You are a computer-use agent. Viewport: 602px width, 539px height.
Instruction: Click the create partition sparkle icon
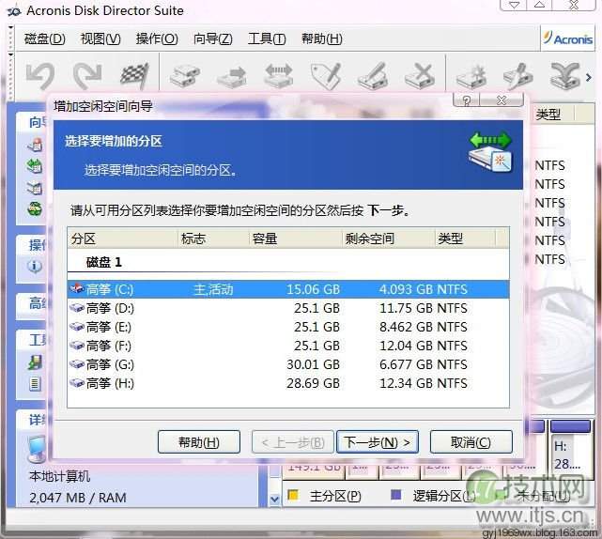click(x=471, y=75)
